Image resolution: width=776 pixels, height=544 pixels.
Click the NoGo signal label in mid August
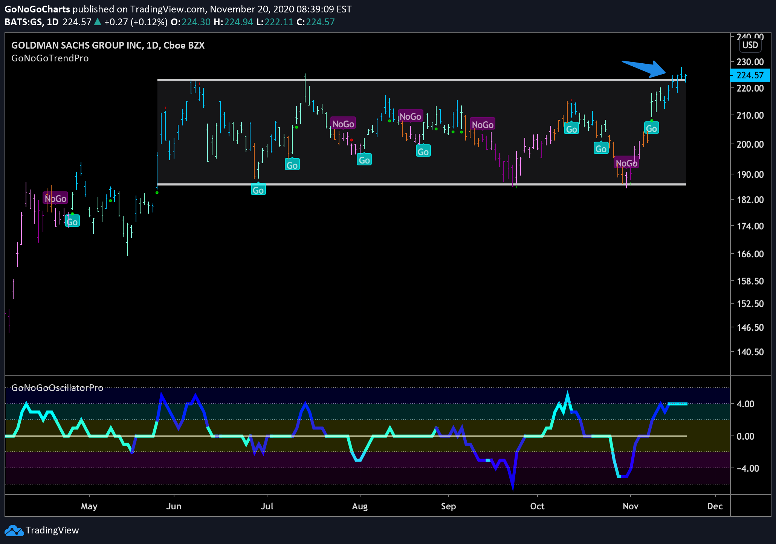coord(410,116)
